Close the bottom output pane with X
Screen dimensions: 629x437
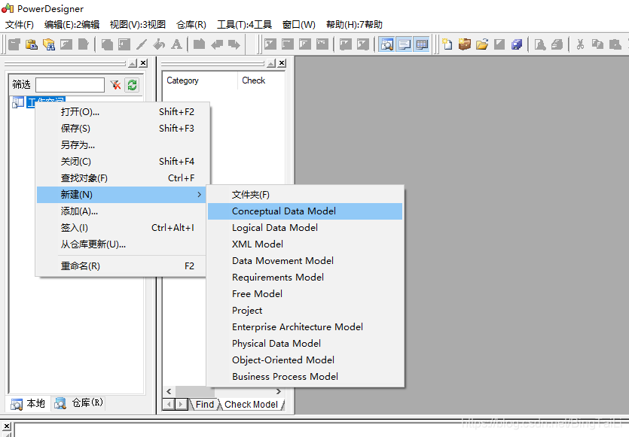tap(7, 426)
